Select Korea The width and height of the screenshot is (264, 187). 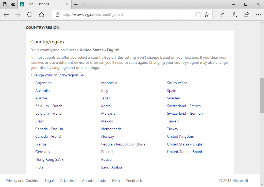click(x=106, y=106)
